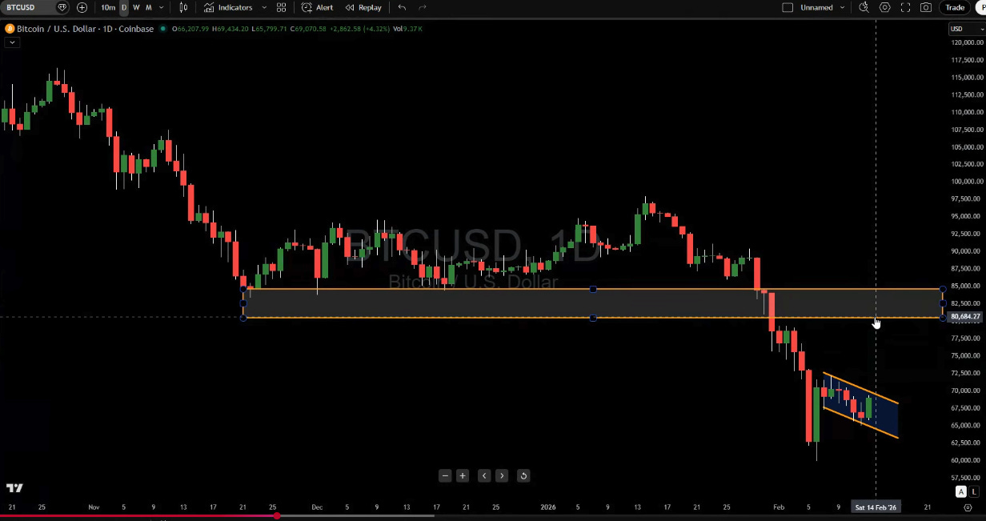986x521 pixels.
Task: Undo the last chart action
Action: pyautogui.click(x=402, y=7)
